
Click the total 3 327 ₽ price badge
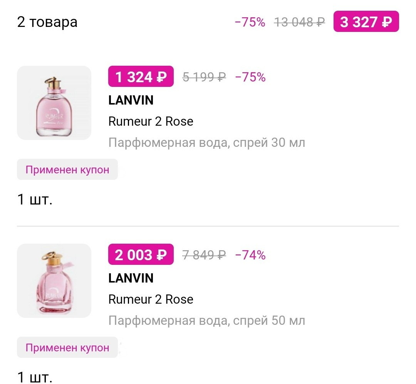(x=366, y=22)
